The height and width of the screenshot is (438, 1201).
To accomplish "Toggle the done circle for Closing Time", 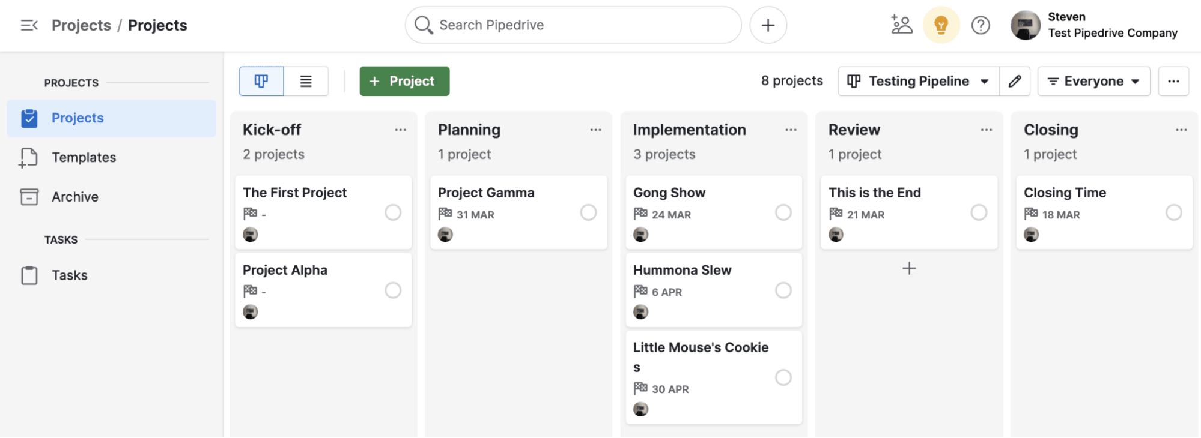I will [x=1174, y=212].
